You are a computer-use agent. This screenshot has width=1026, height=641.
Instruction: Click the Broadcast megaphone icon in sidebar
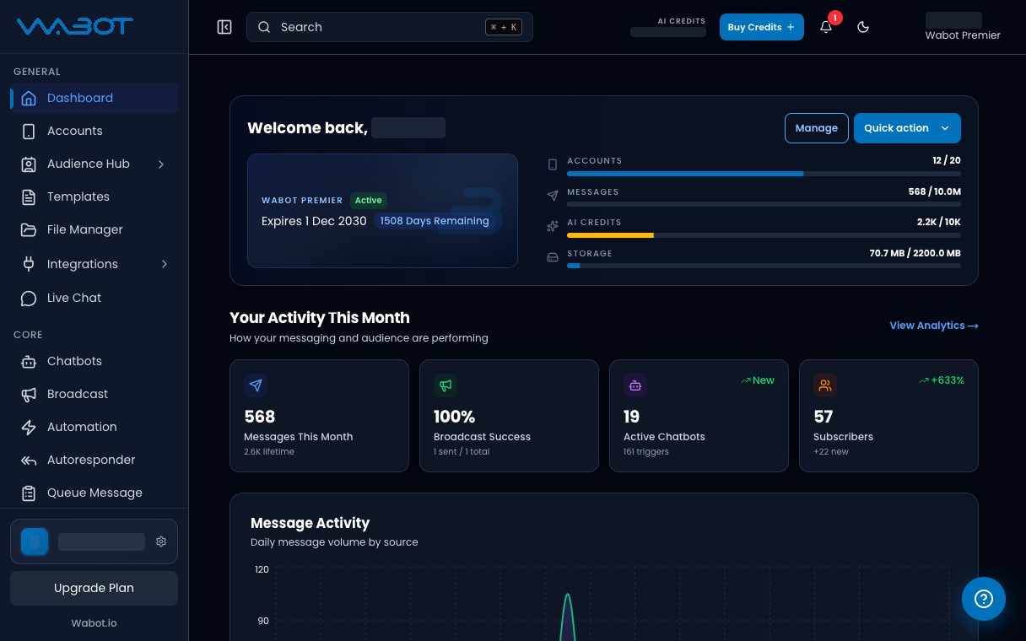(29, 394)
